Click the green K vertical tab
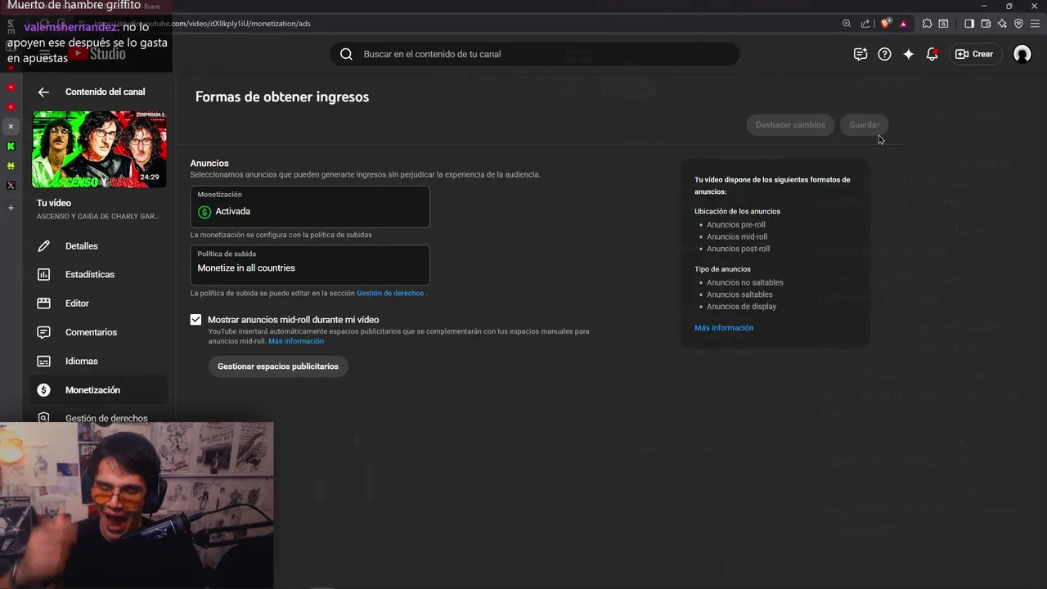This screenshot has width=1047, height=589. (11, 146)
